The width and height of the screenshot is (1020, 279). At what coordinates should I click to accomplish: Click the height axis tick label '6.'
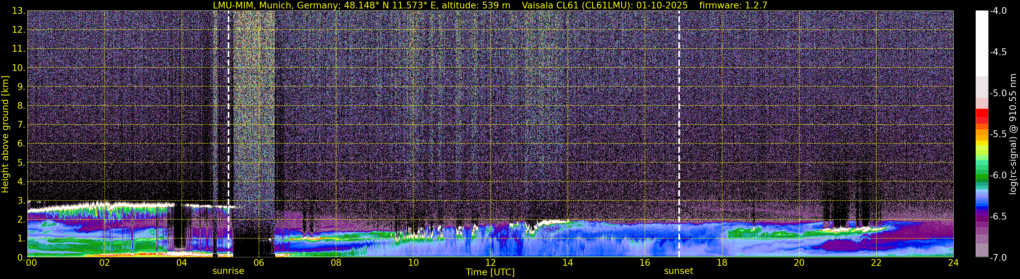pyautogui.click(x=21, y=144)
